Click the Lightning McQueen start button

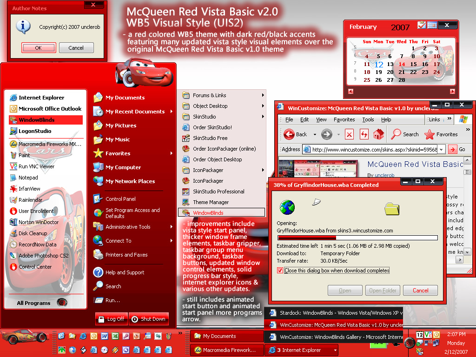(x=25, y=337)
